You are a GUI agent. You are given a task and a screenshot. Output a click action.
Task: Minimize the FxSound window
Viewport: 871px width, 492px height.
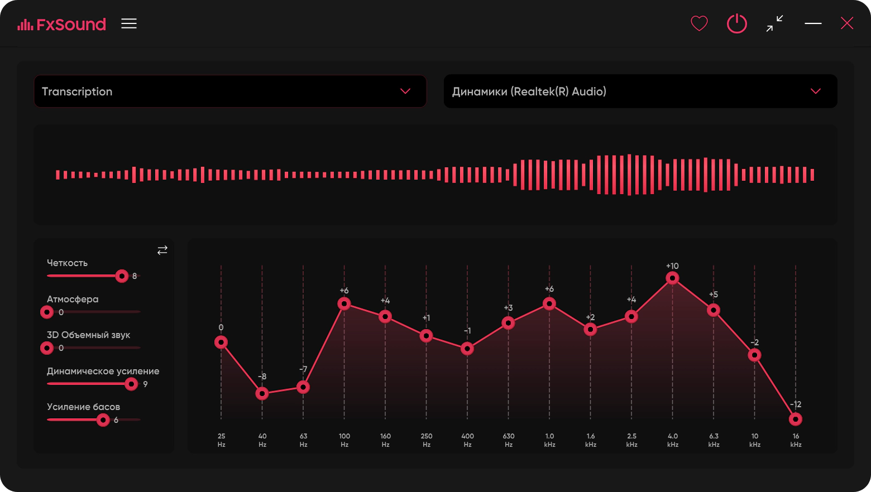813,23
